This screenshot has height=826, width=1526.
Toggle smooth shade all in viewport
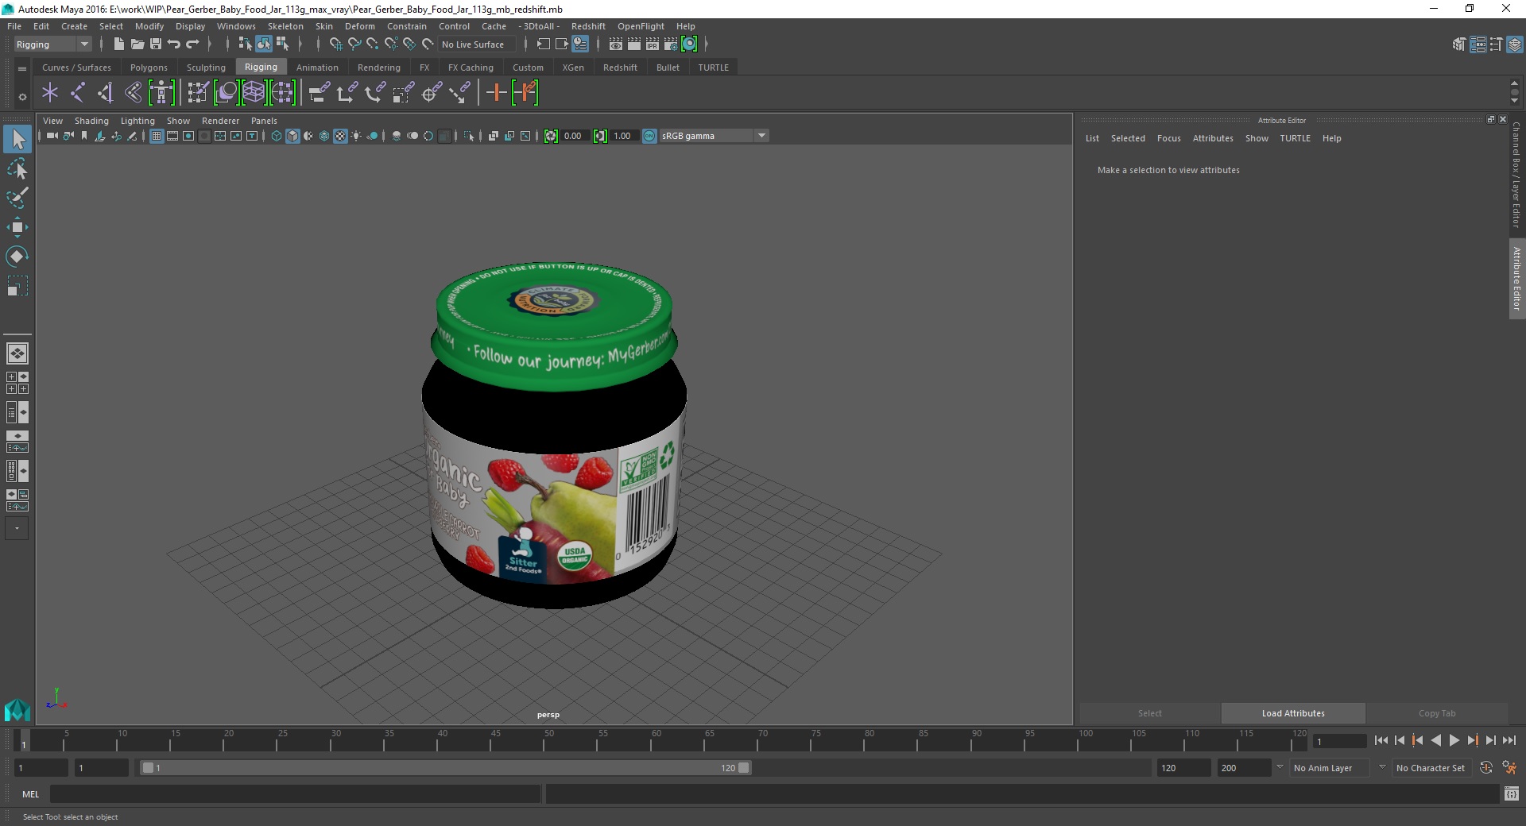click(x=292, y=136)
